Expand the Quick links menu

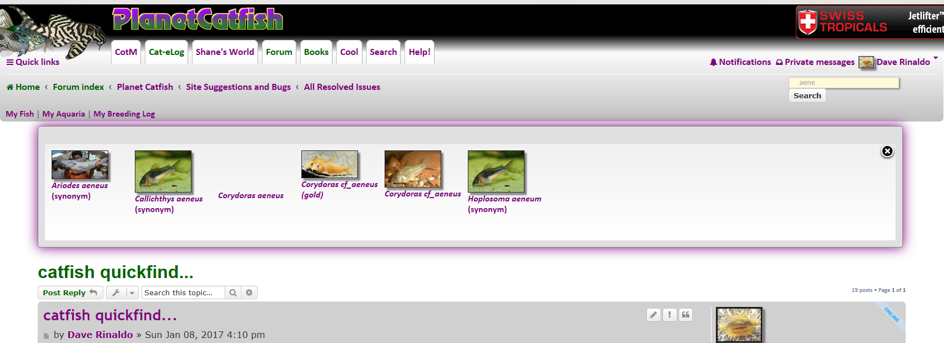click(x=33, y=62)
